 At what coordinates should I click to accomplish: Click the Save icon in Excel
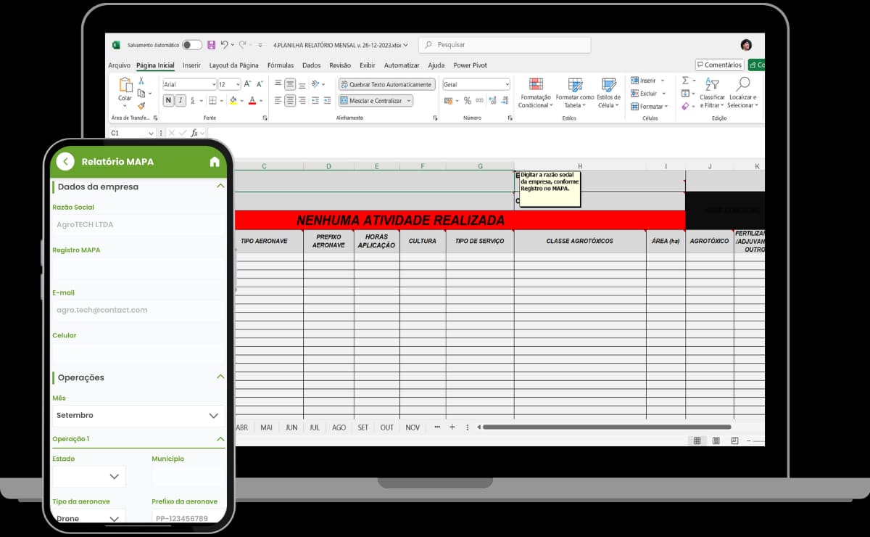click(x=211, y=45)
